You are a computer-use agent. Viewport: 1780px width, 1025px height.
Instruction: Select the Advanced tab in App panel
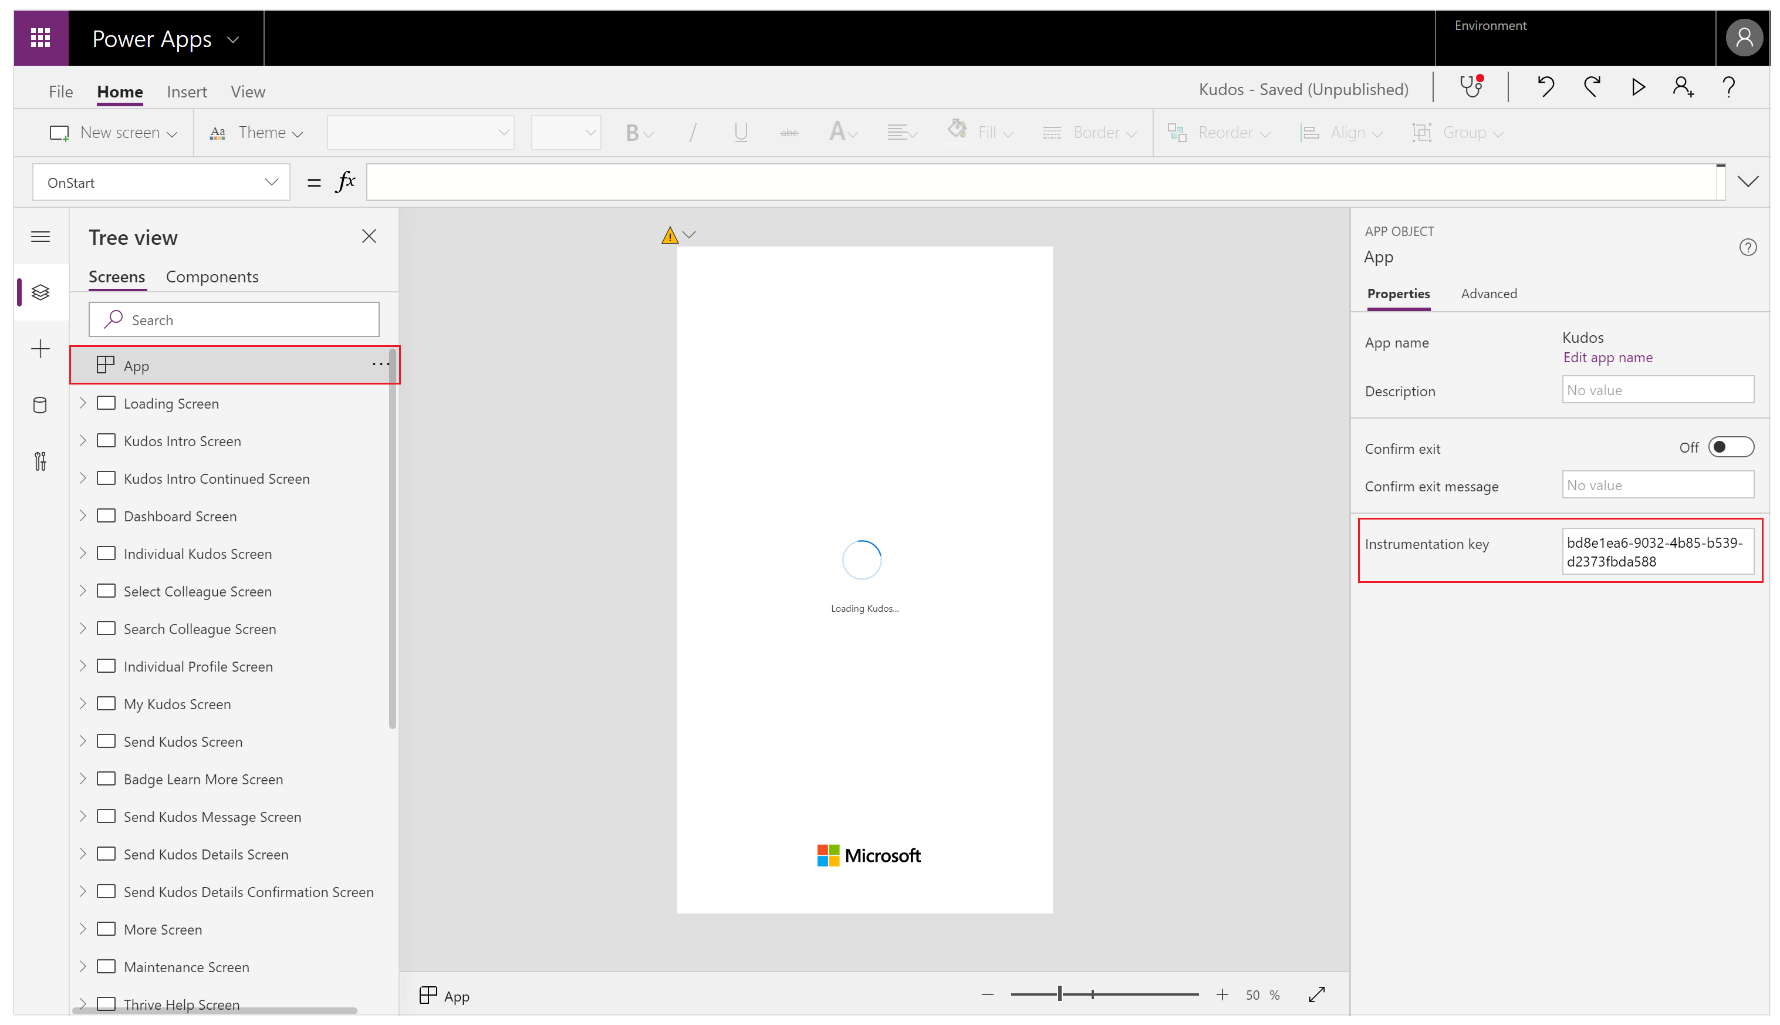tap(1489, 294)
